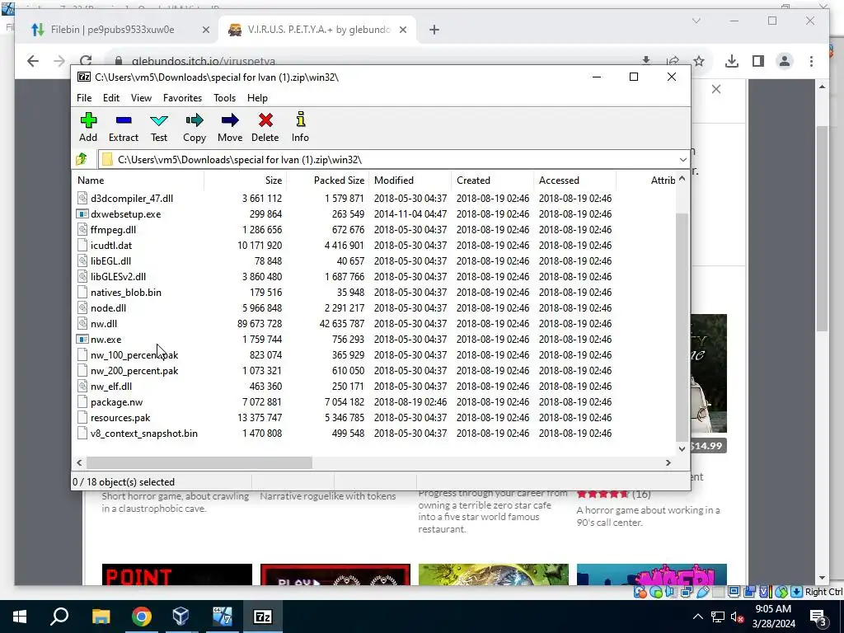Image resolution: width=844 pixels, height=633 pixels.
Task: Open taskbar Search
Action: [x=59, y=617]
